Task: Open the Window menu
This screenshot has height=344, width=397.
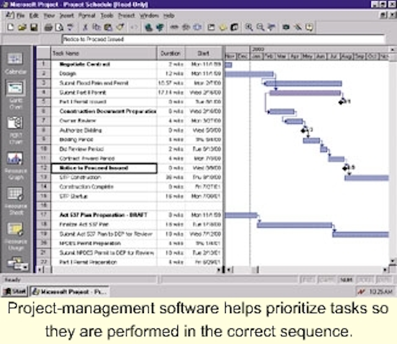Action: tap(149, 15)
